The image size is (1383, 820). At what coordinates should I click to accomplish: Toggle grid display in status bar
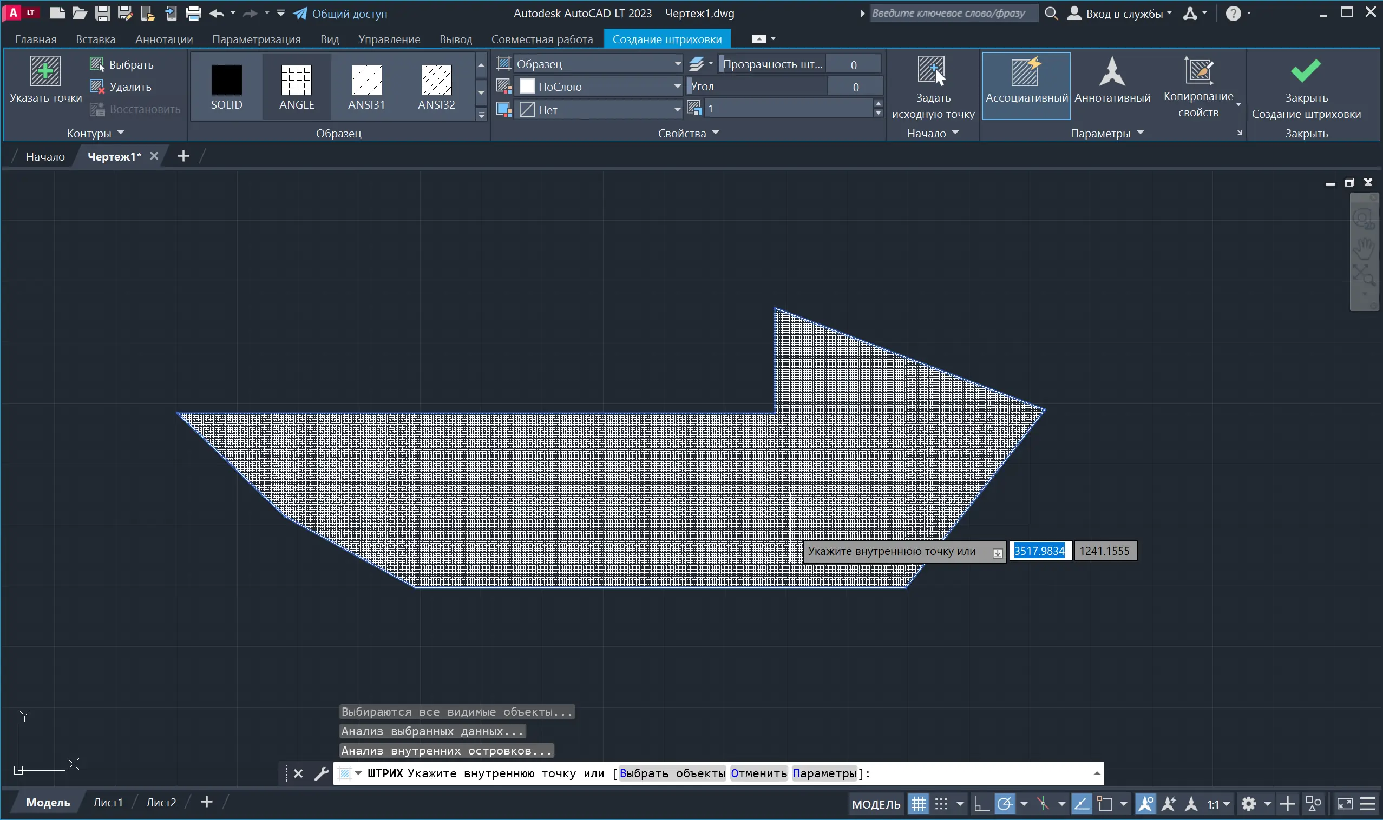918,804
